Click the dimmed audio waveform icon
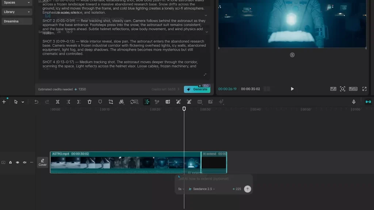The width and height of the screenshot is (374, 210). point(221,102)
